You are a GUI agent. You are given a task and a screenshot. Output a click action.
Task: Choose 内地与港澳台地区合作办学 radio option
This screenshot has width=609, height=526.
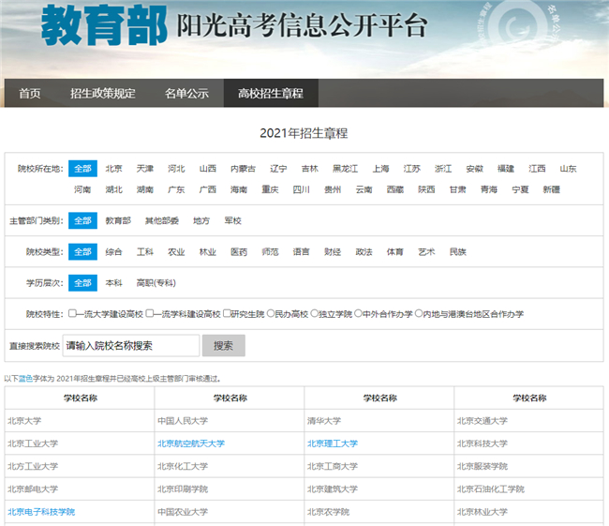(x=419, y=313)
